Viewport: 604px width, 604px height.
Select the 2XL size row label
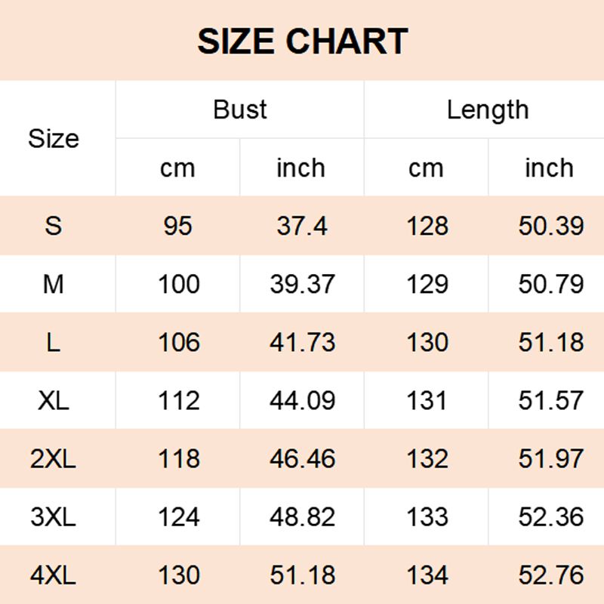pyautogui.click(x=54, y=458)
